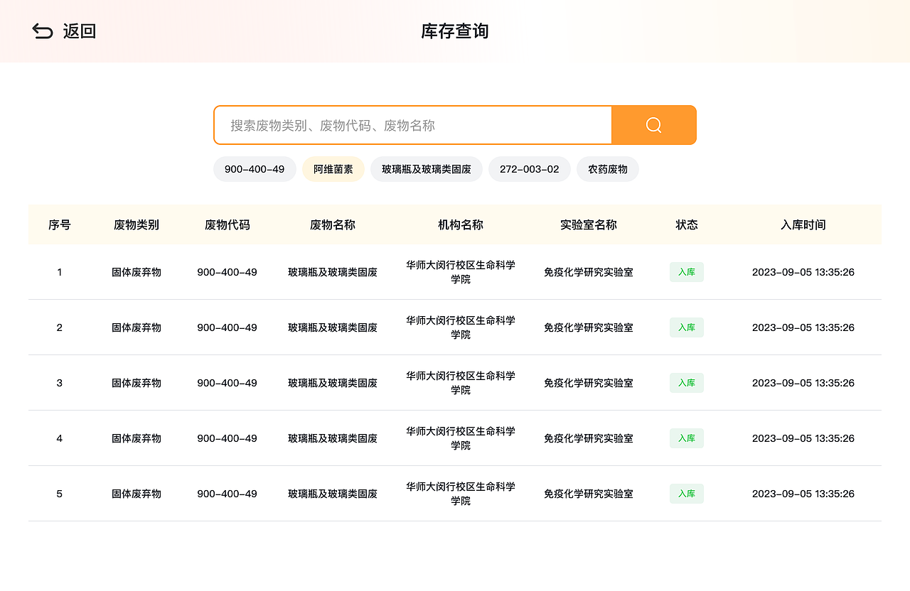The height and width of the screenshot is (591, 910).
Task: Select the 阿维菌素 filter tag
Action: click(333, 169)
